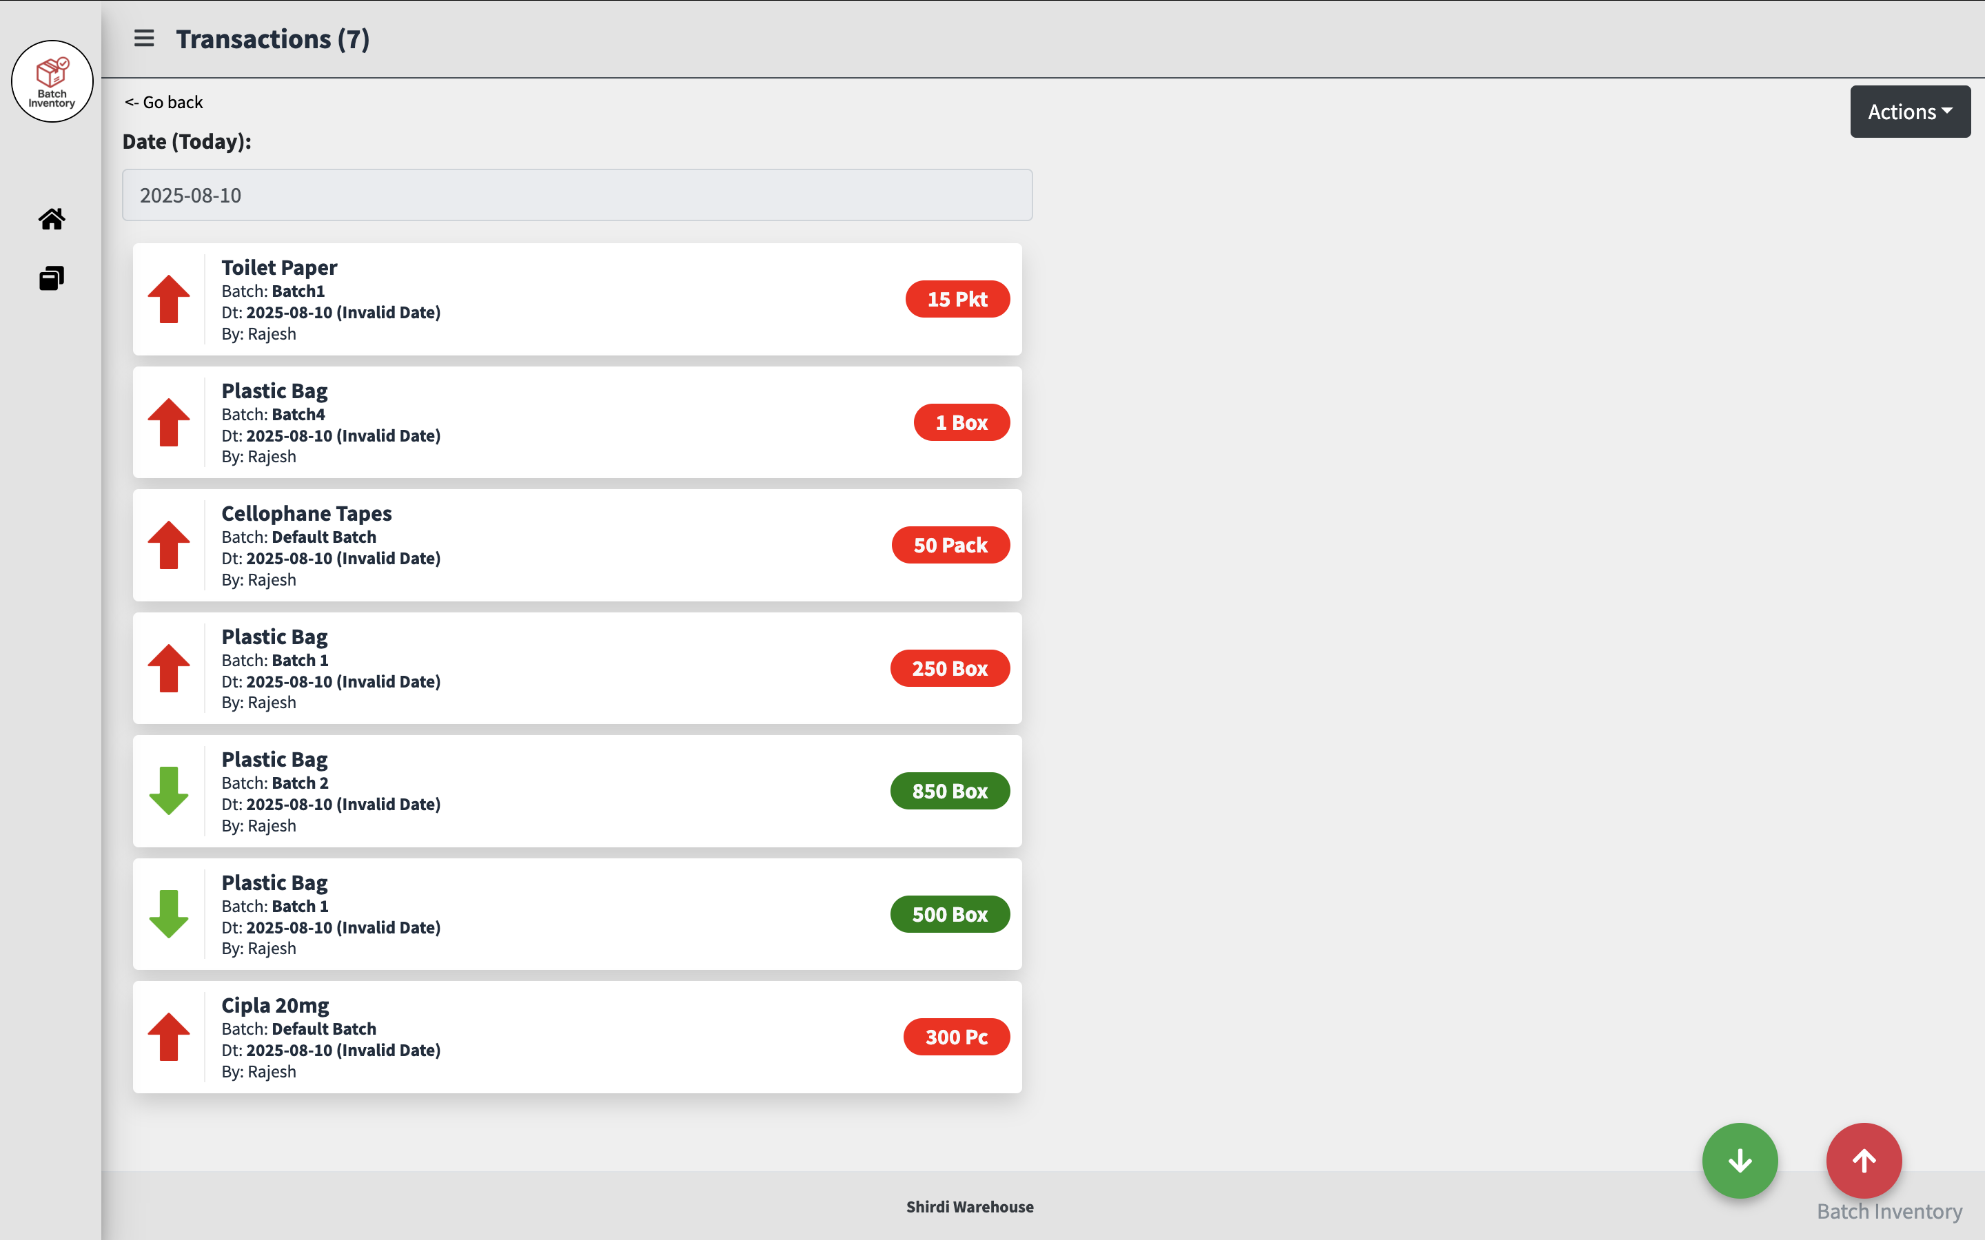Open the hamburger menu icon
Image resolution: width=1985 pixels, height=1240 pixels.
coord(144,39)
